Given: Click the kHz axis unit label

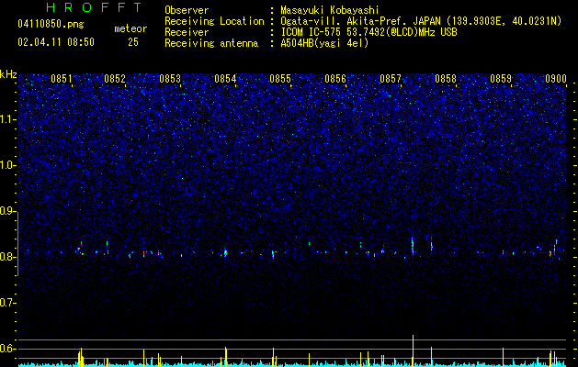Looking at the screenshot, I should 8,74.
